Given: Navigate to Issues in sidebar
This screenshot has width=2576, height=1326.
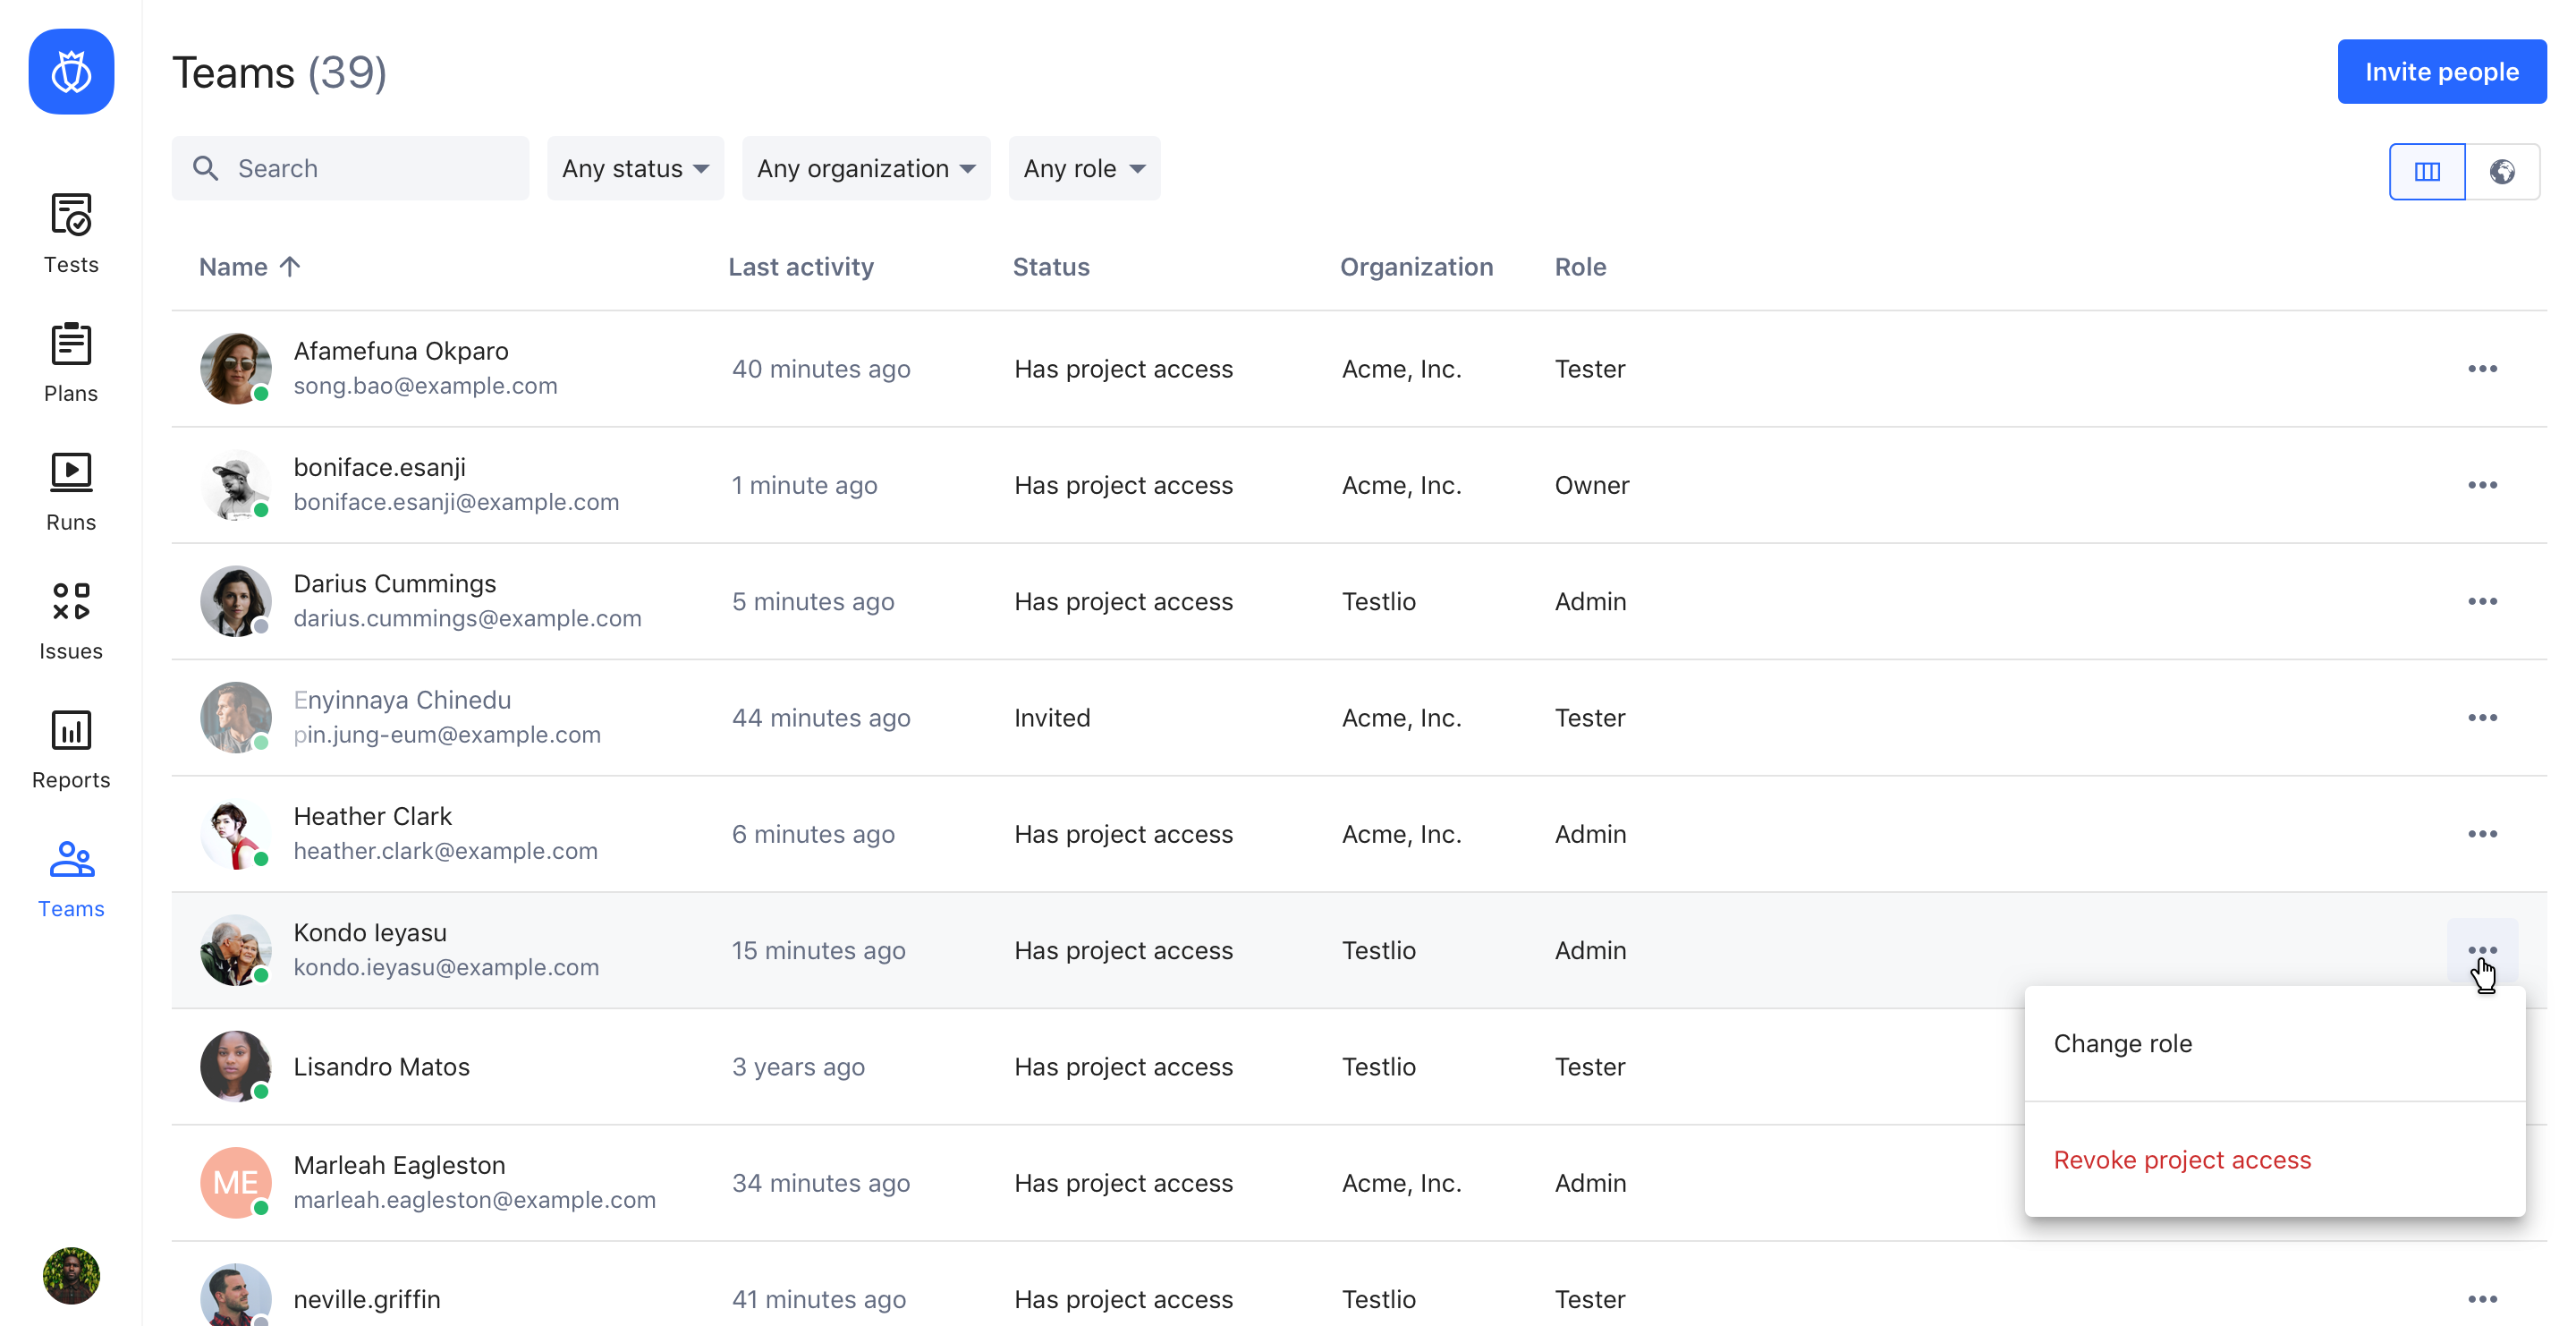Looking at the screenshot, I should [71, 620].
